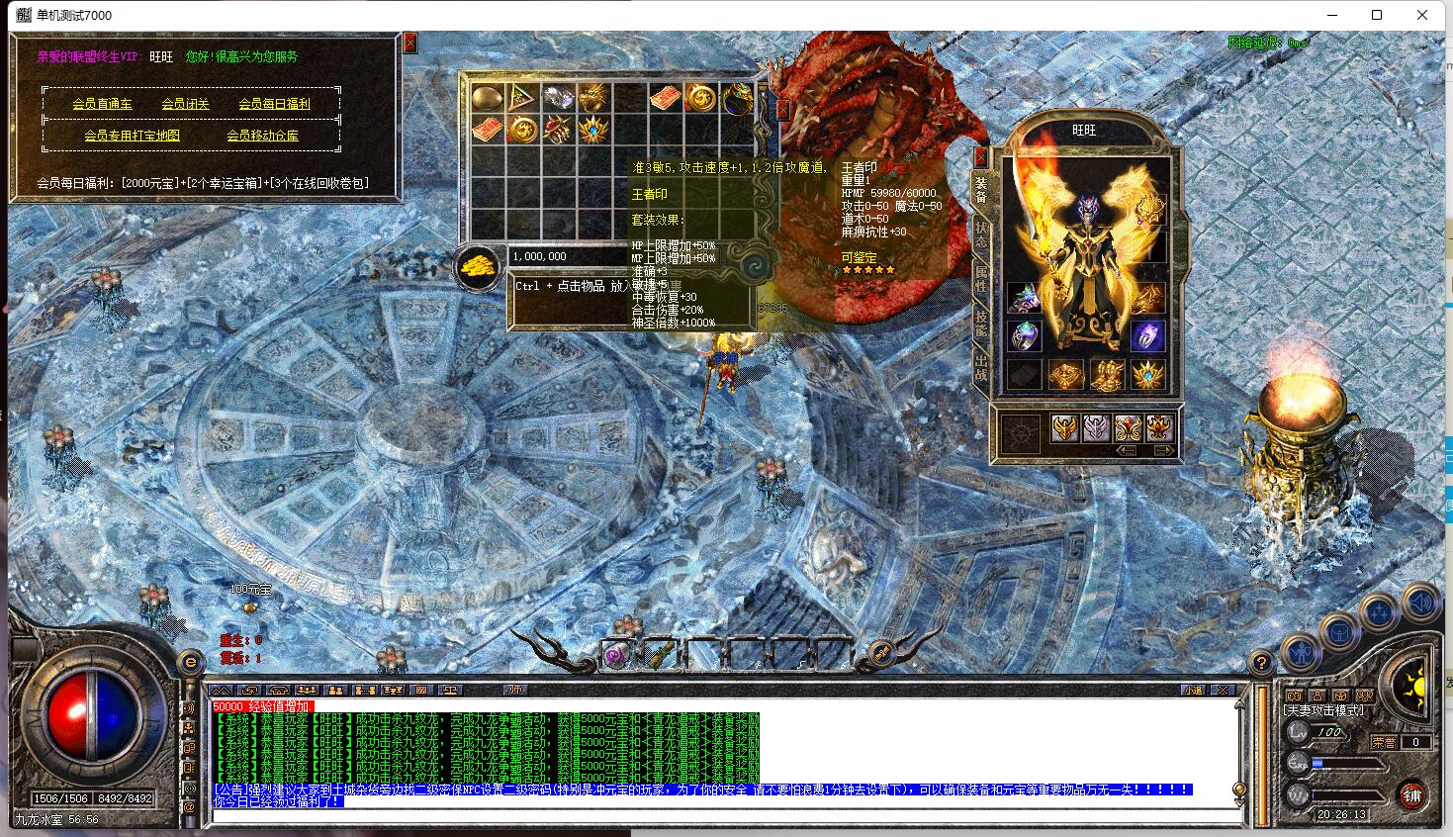The width and height of the screenshot is (1453, 837).
Task: Click the equipped golden bracelet on the right
Action: click(1147, 298)
